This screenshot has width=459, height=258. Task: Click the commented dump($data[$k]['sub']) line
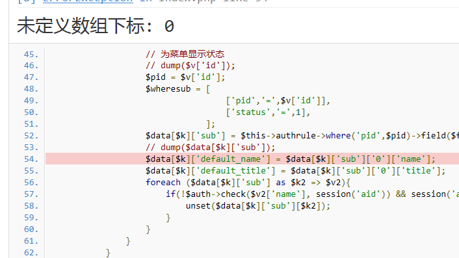[211, 148]
